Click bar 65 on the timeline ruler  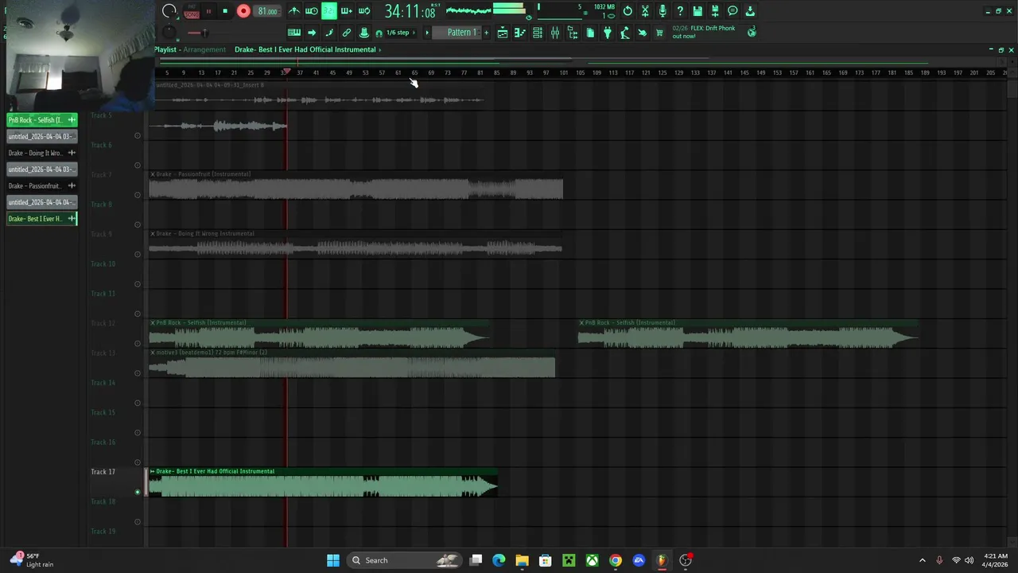(414, 72)
